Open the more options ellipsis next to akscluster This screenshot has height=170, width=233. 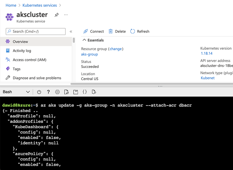[66, 15]
